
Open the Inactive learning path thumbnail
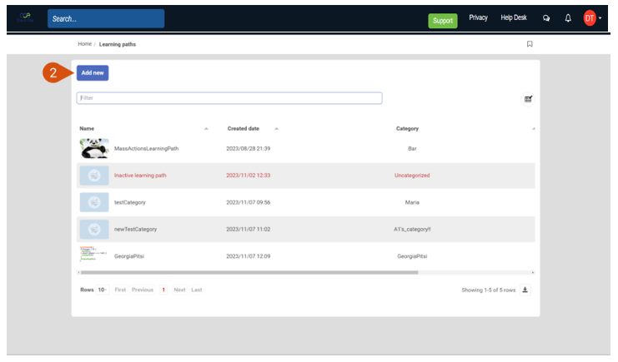click(x=94, y=176)
